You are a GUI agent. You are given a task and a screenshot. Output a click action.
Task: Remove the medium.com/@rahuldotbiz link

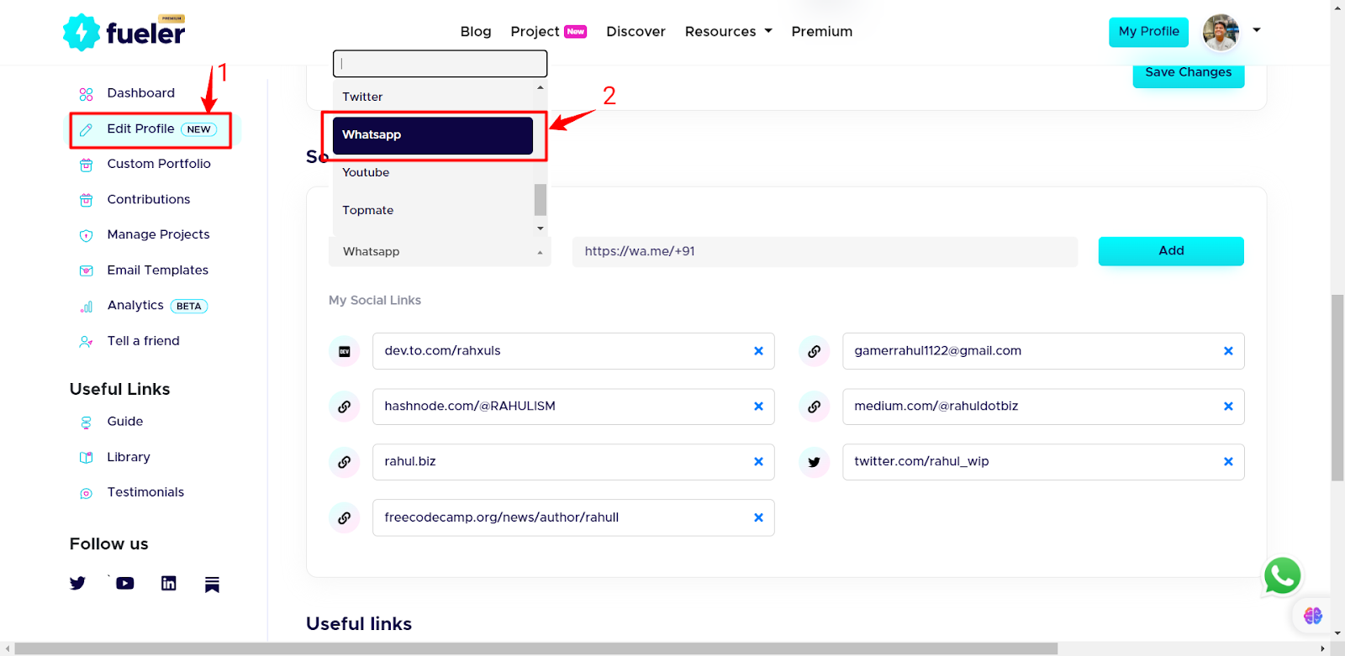[1228, 407]
